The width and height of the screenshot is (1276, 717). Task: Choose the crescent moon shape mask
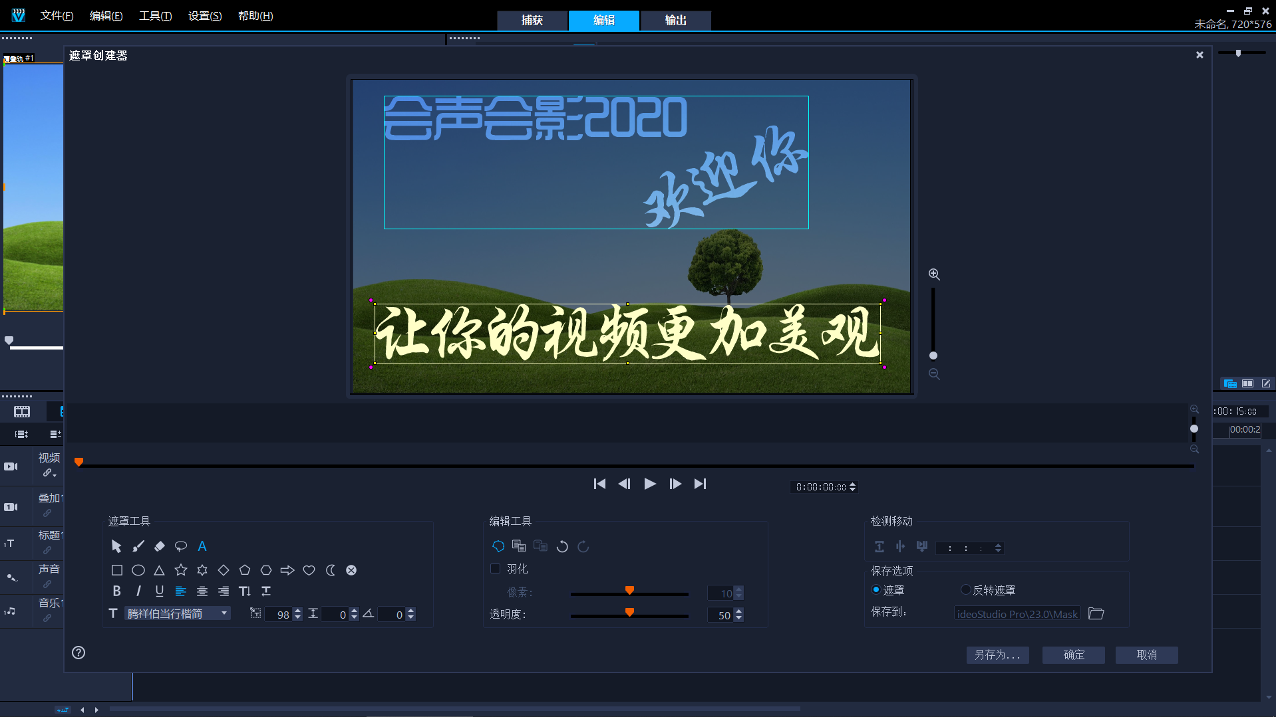pyautogui.click(x=330, y=570)
